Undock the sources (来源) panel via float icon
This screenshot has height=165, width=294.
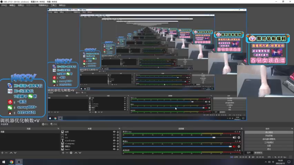coord(119,129)
